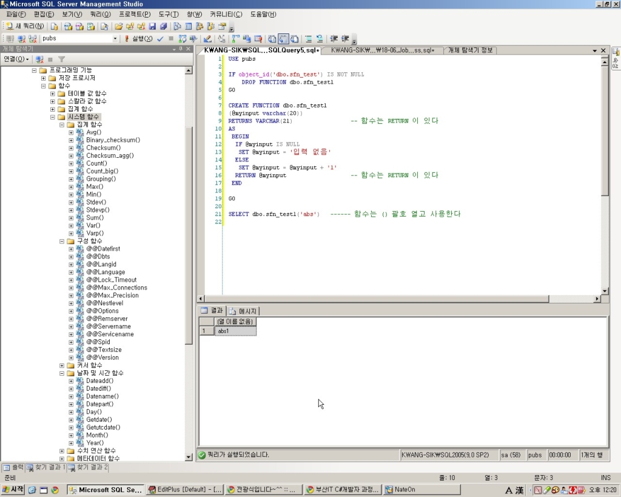Open the Properties Window toolbar icon
The image size is (621, 497).
(222, 27)
